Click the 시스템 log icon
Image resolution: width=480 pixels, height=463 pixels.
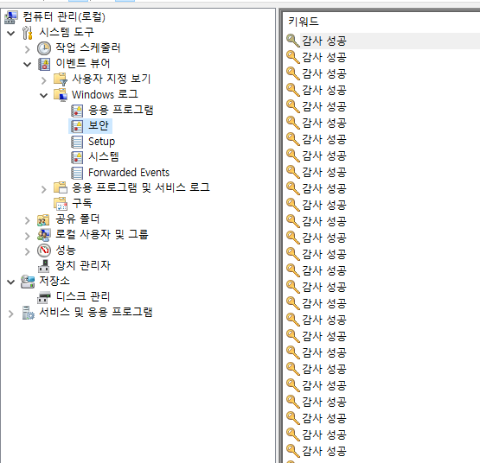pos(77,157)
